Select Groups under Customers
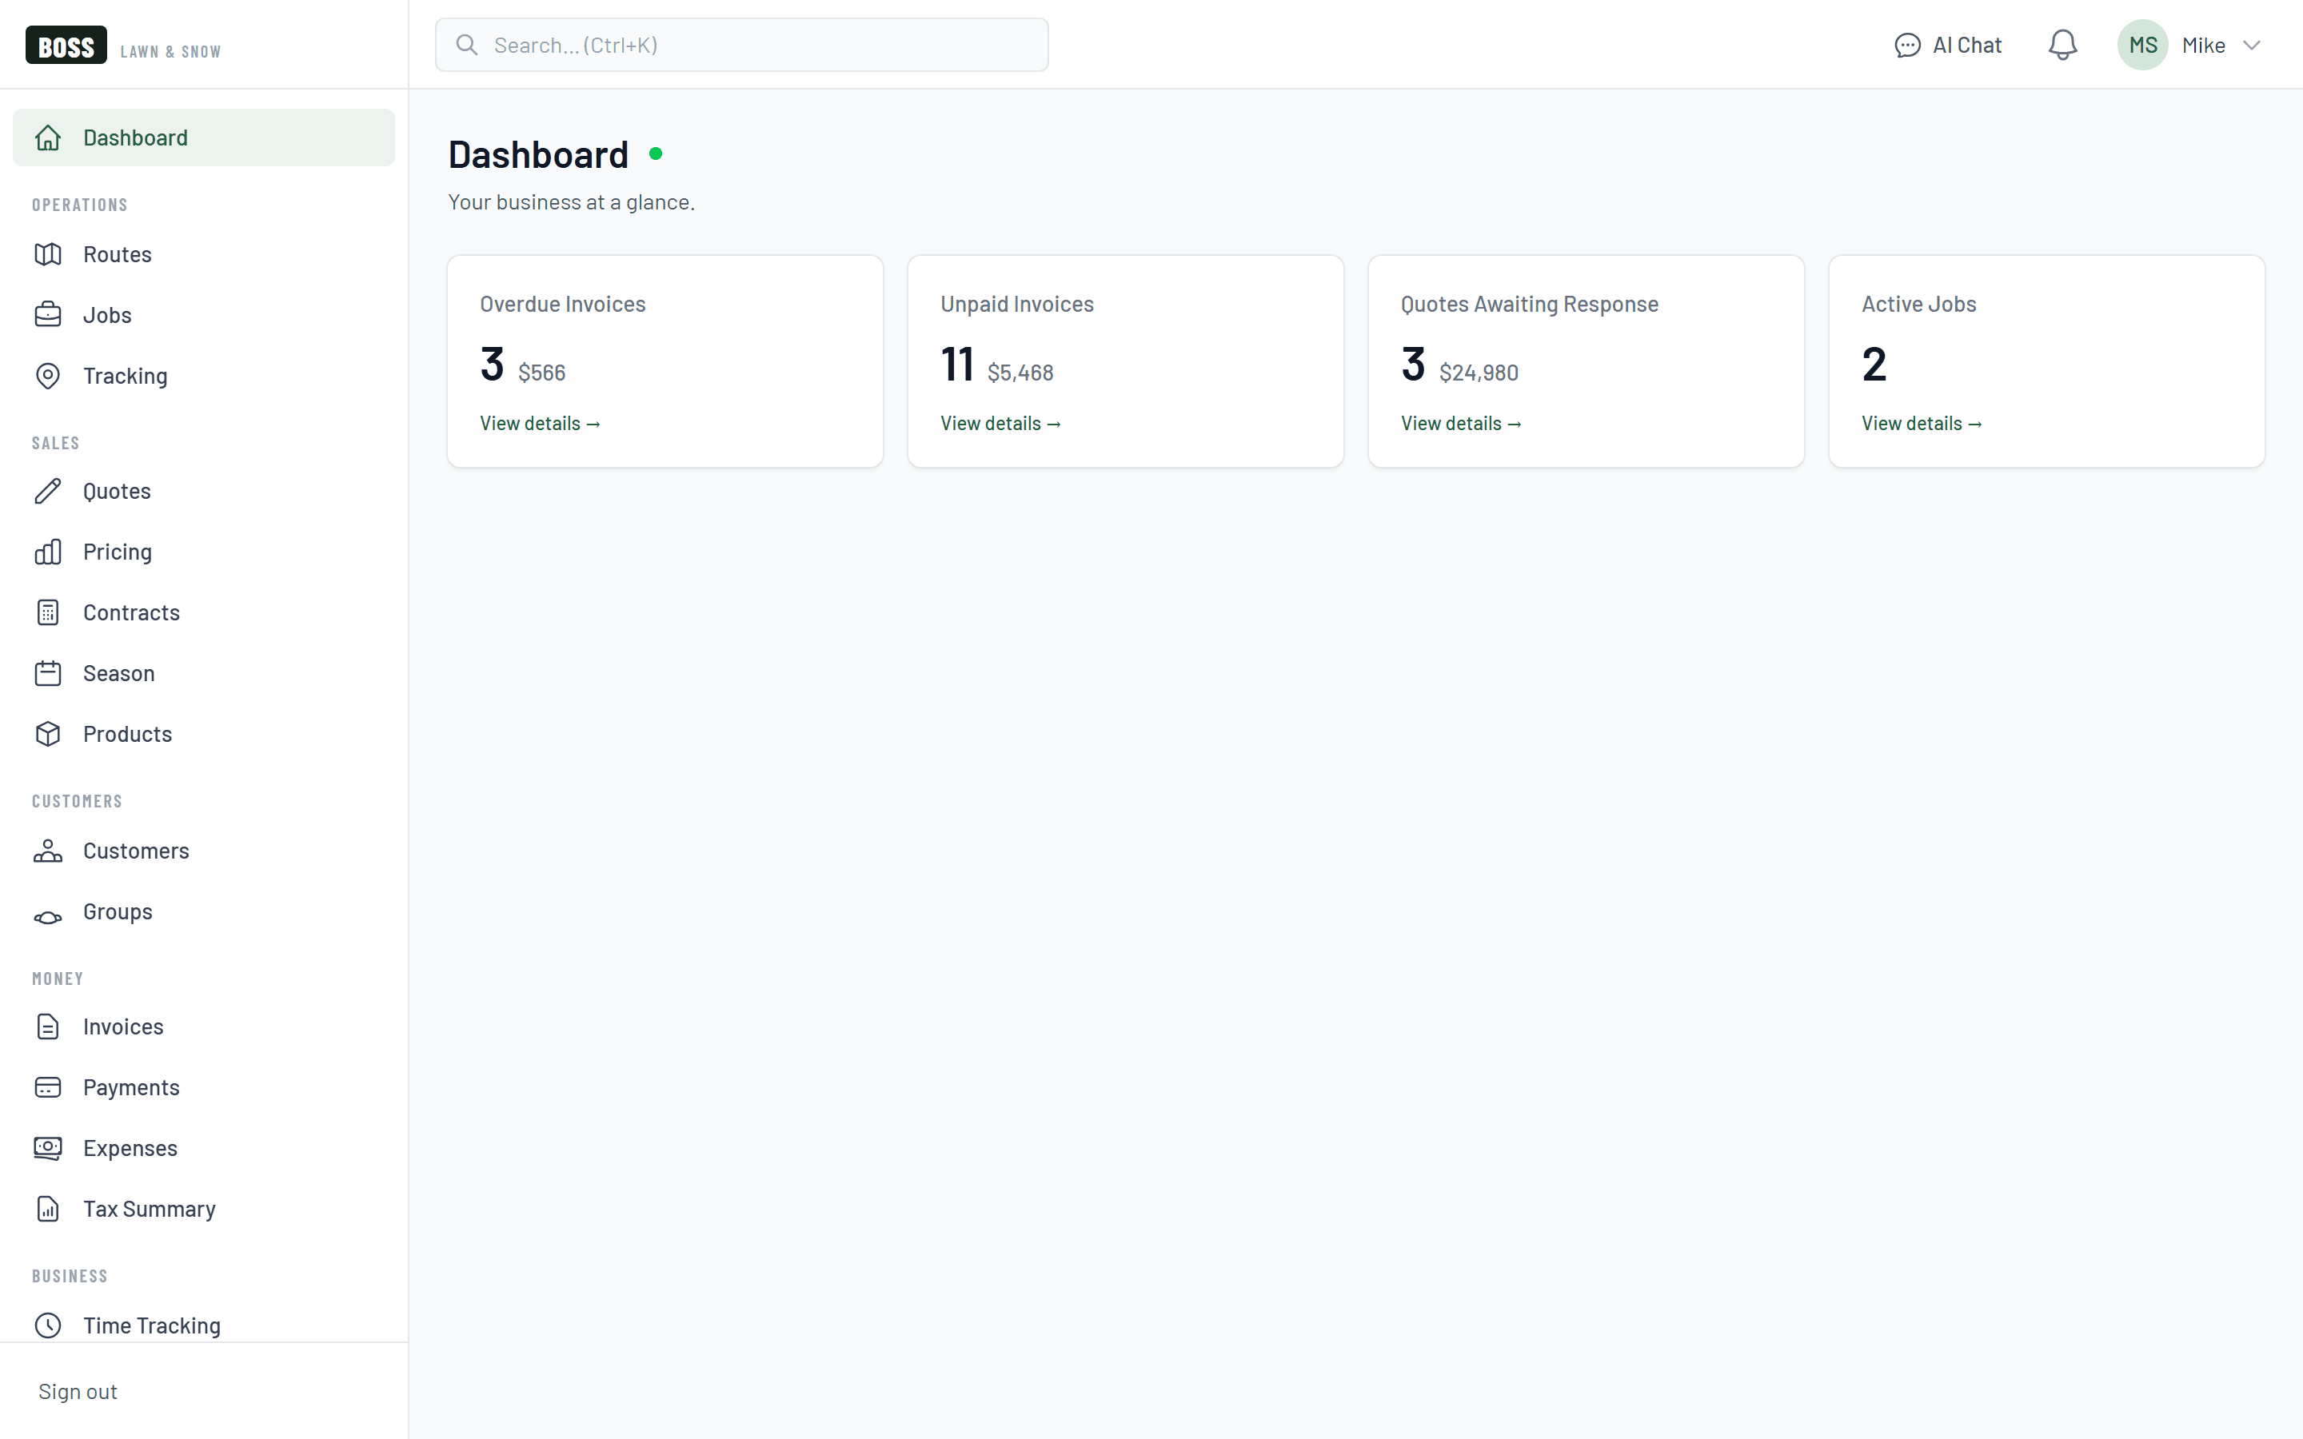The image size is (2303, 1439). coord(204,911)
